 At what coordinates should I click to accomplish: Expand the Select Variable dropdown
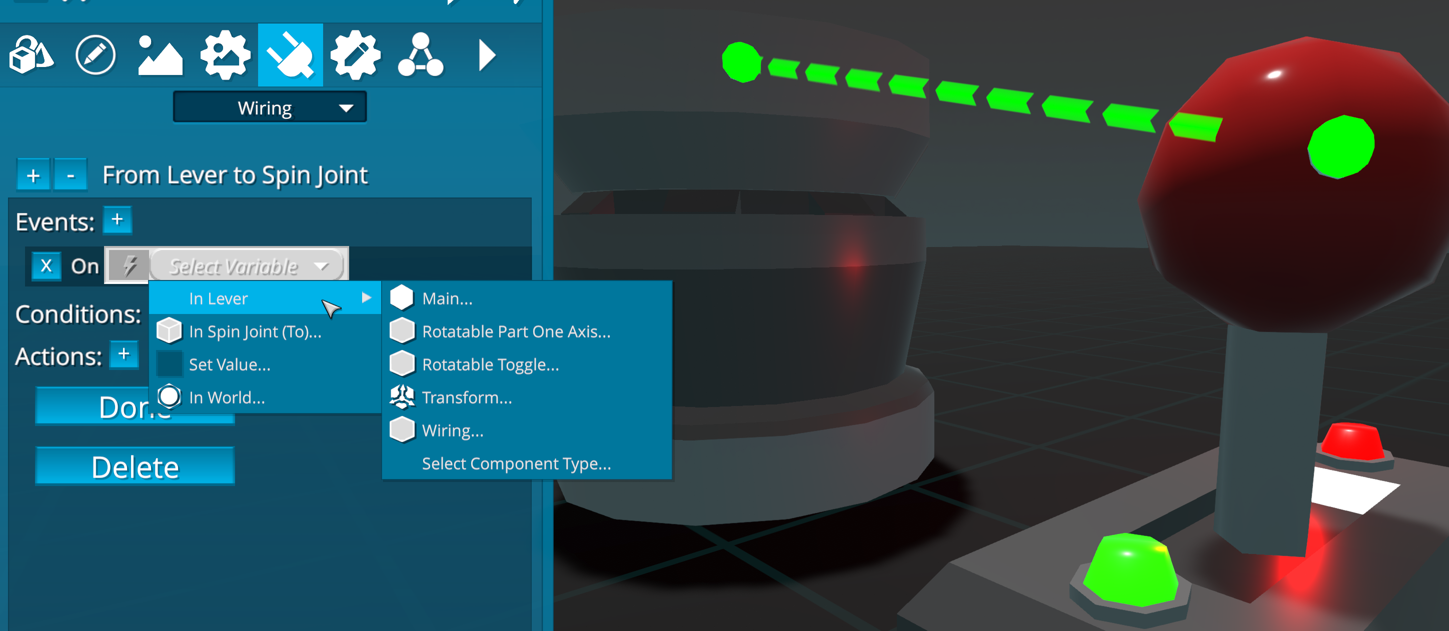(x=247, y=265)
